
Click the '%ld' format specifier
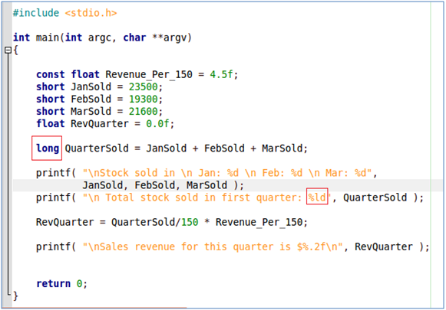click(317, 197)
